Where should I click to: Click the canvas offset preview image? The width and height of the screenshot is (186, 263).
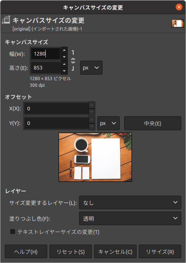point(95,157)
